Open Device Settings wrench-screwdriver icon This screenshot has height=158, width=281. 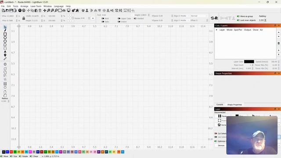[77, 11]
